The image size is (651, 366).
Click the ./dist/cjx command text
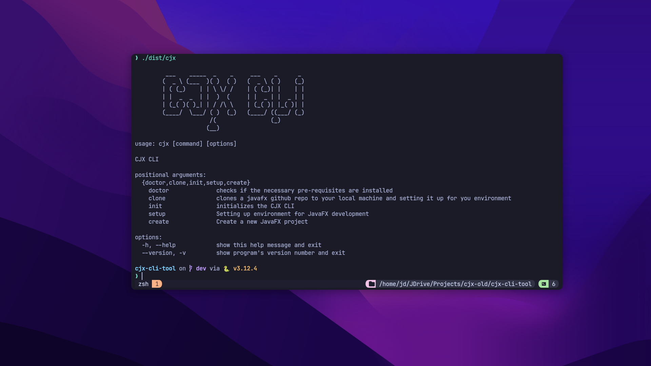pyautogui.click(x=159, y=58)
